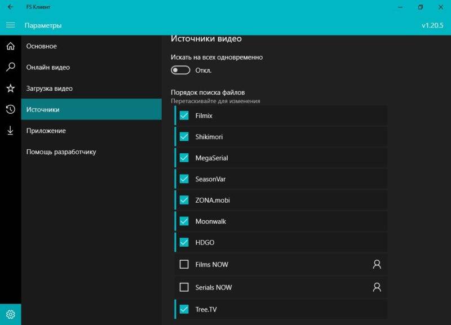Enable the Films NOW checkbox
Screen dimensions: 451x325
pos(184,264)
